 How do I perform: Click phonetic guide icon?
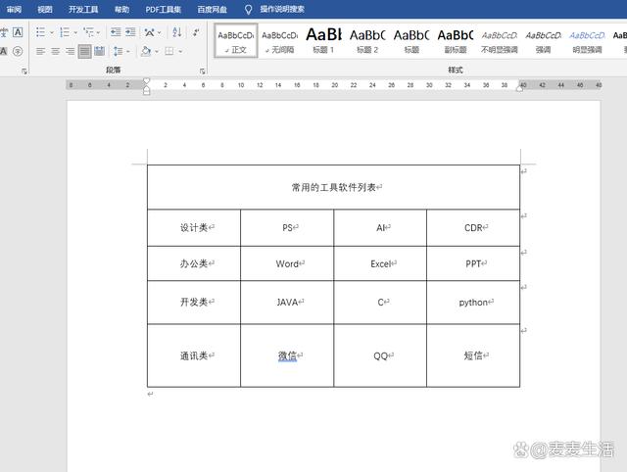(3, 32)
